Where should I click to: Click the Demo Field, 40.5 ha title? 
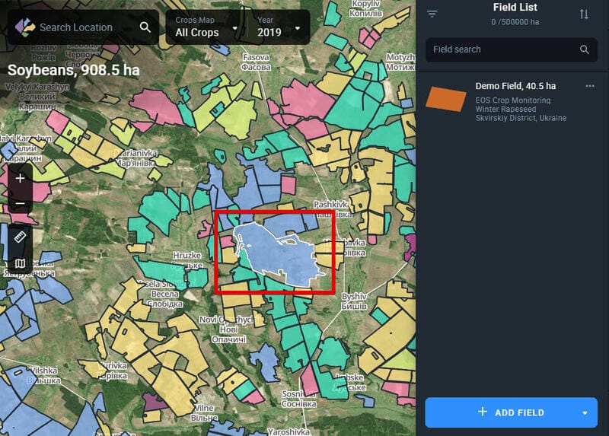click(515, 86)
